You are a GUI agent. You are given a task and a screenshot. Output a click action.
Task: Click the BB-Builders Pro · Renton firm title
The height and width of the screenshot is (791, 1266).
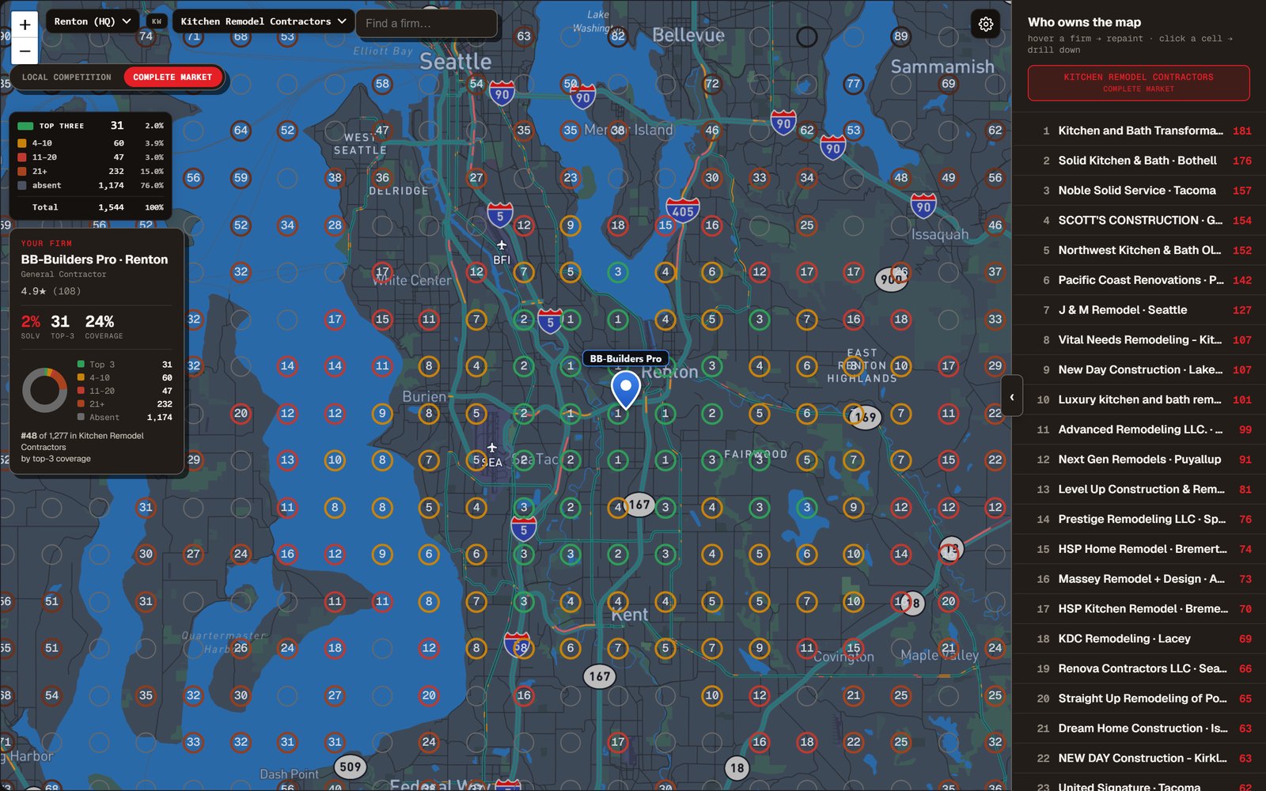click(x=94, y=259)
